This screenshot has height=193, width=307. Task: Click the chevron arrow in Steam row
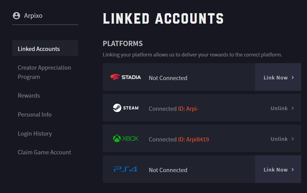(293, 108)
